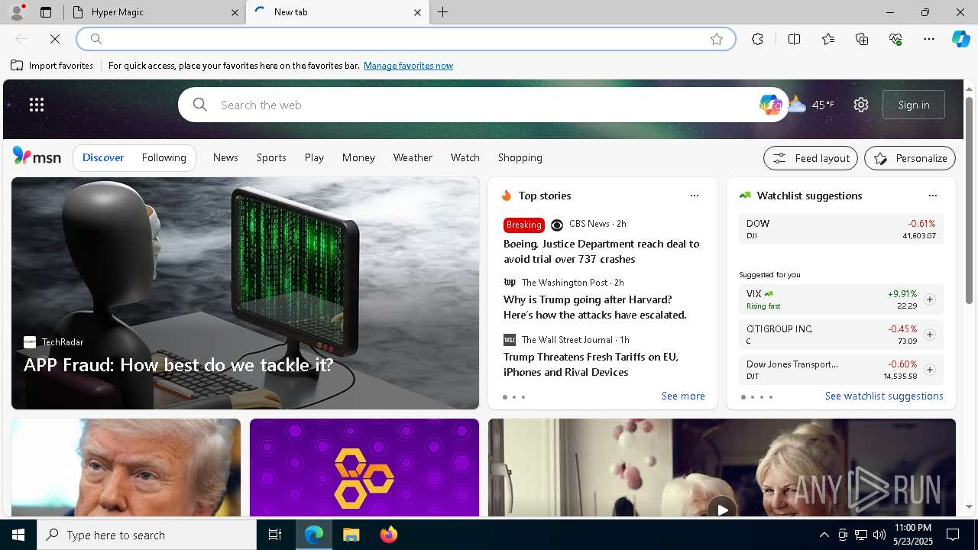Viewport: 978px width, 550px height.
Task: Open Trump Threatens Fresh Tariffs article
Action: coord(591,364)
